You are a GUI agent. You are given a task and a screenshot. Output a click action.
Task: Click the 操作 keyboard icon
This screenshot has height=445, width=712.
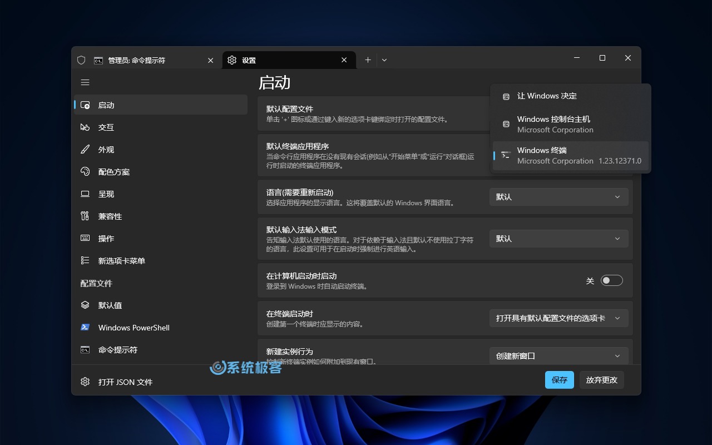point(85,239)
